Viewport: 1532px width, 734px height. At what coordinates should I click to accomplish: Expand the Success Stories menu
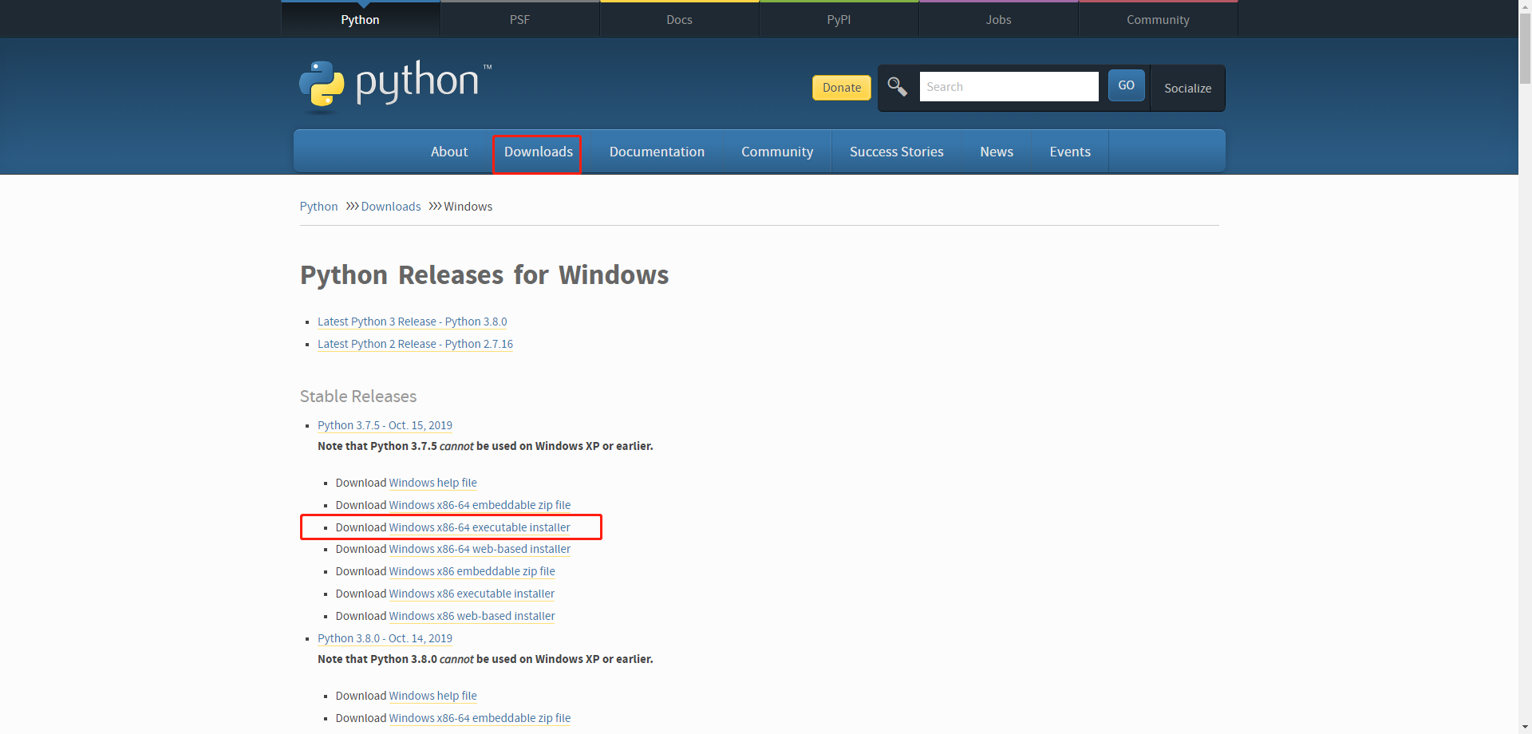point(896,152)
